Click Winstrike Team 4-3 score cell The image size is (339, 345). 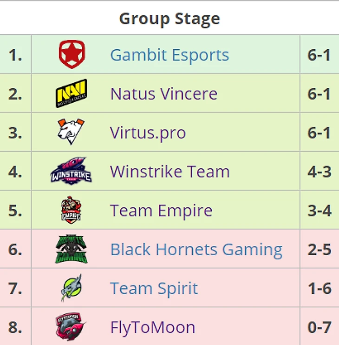319,171
